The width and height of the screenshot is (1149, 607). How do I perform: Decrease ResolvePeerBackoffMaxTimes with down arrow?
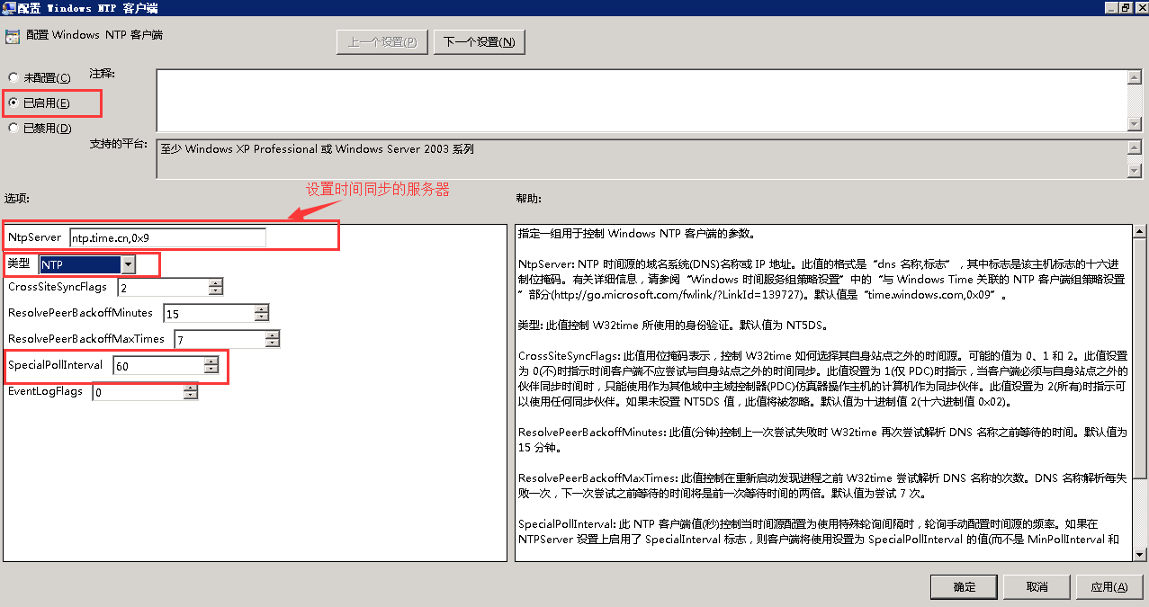pos(273,344)
